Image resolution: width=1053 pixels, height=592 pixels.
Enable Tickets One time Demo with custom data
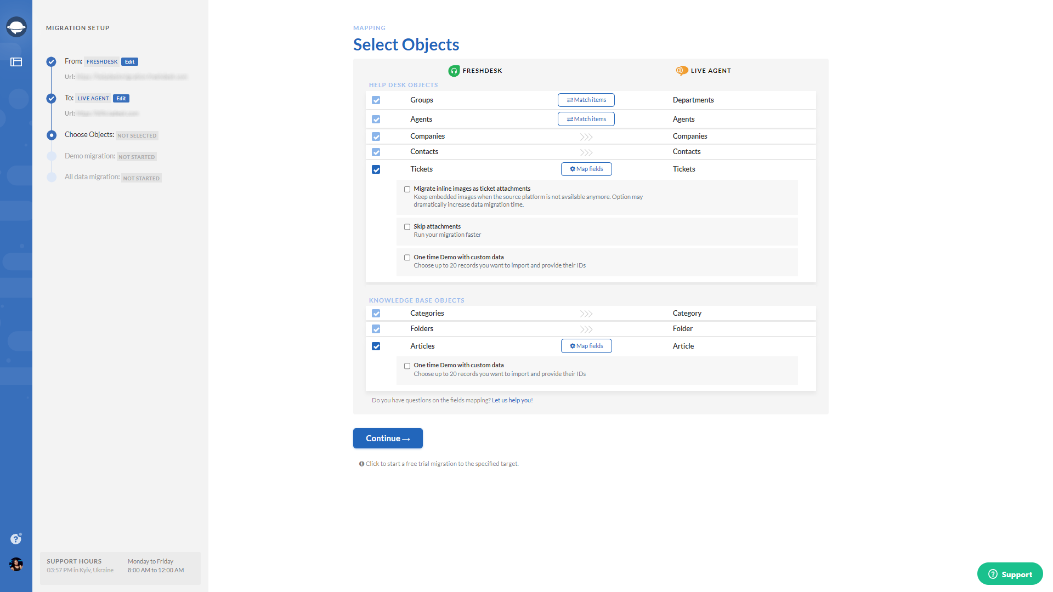coord(407,258)
